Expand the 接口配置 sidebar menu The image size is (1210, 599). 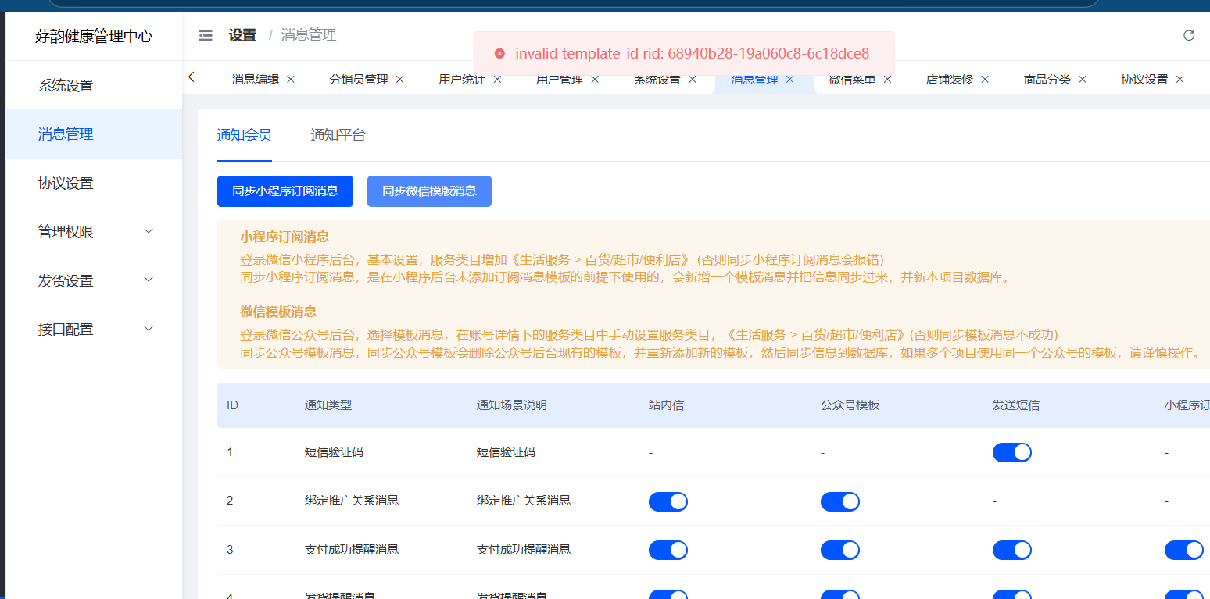(x=94, y=330)
